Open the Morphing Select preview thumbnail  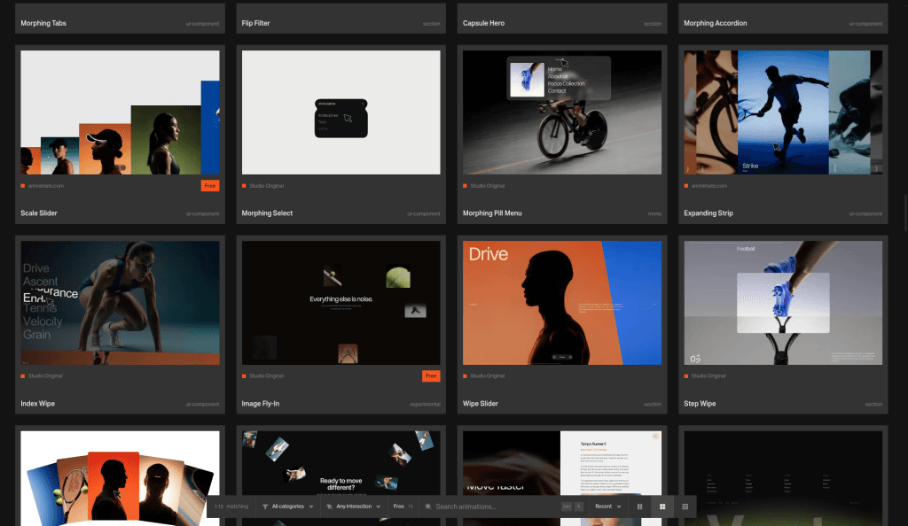(341, 112)
